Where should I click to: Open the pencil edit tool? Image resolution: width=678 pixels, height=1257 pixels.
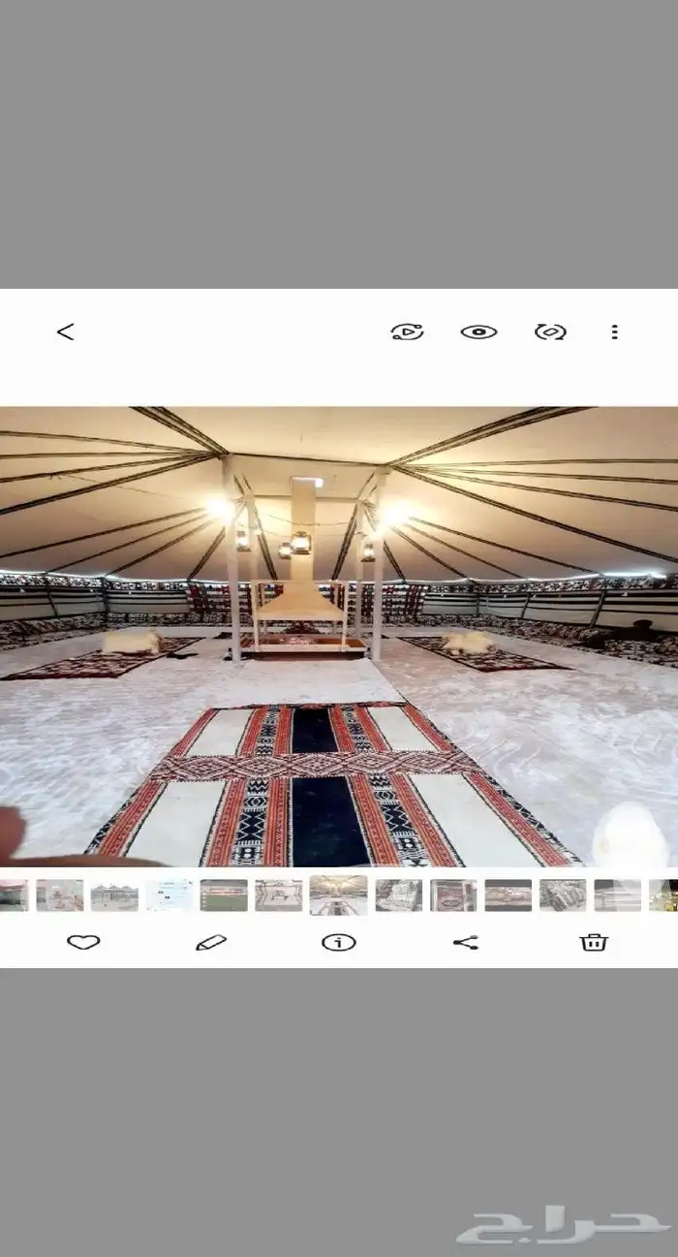[x=211, y=942]
